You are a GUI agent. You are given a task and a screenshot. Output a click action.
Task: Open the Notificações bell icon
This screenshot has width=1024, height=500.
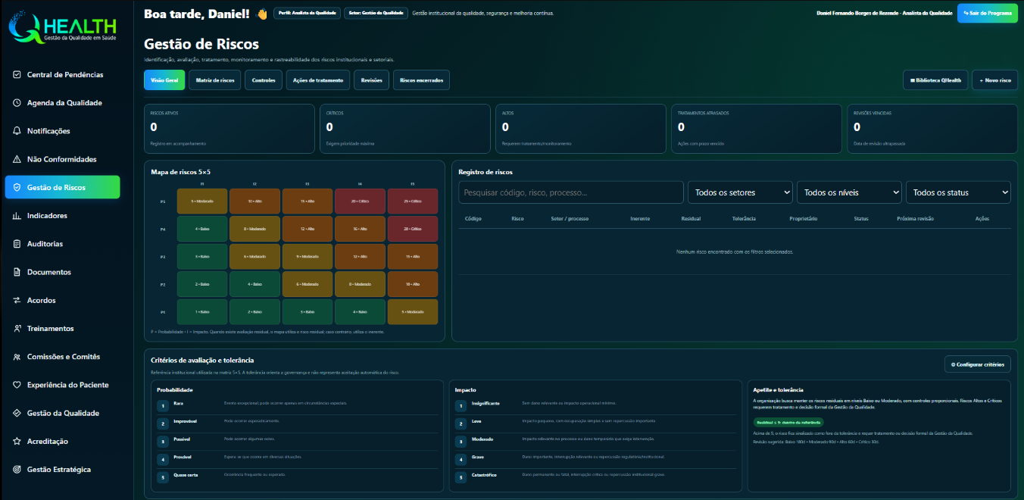pyautogui.click(x=17, y=131)
